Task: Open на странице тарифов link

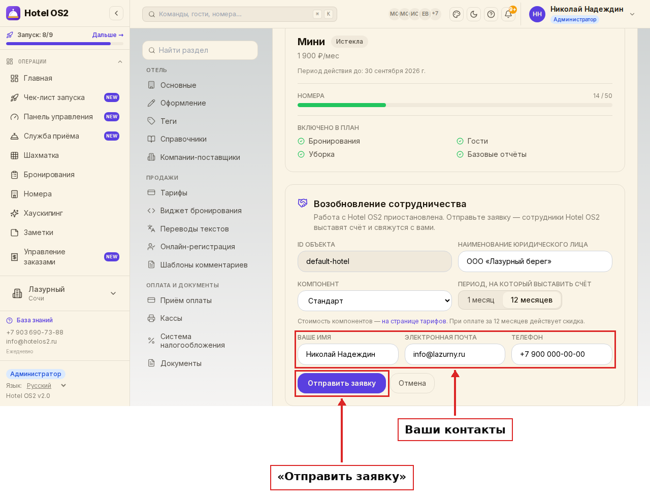Action: click(414, 321)
